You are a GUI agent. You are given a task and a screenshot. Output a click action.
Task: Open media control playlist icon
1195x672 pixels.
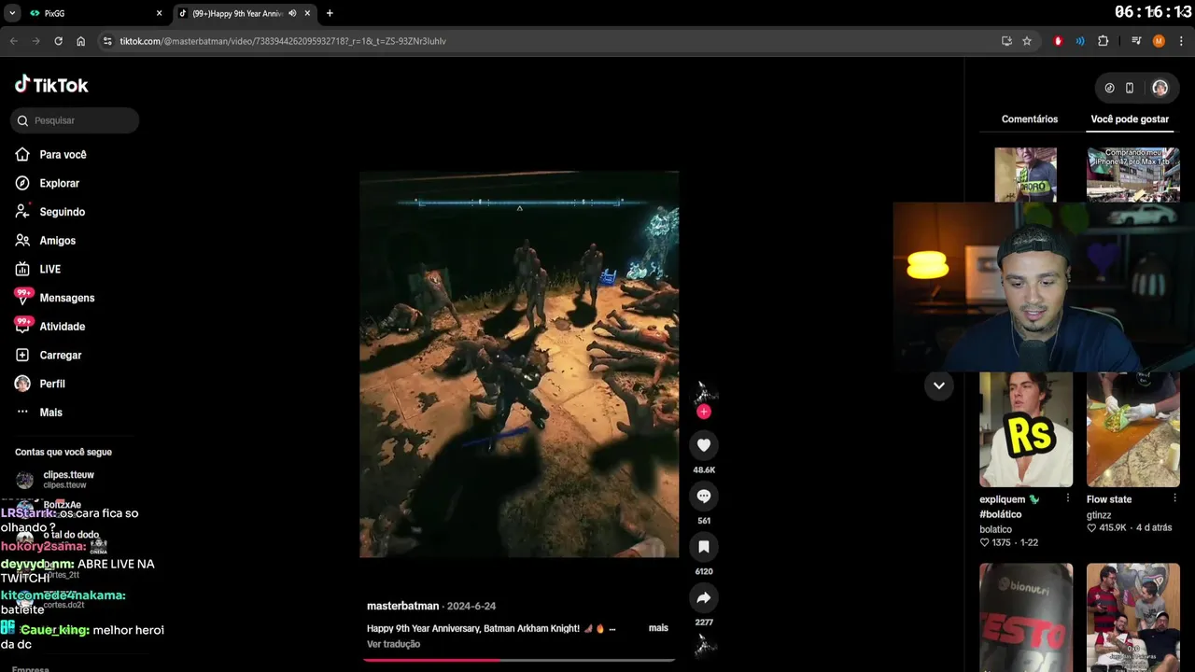[x=1136, y=41]
